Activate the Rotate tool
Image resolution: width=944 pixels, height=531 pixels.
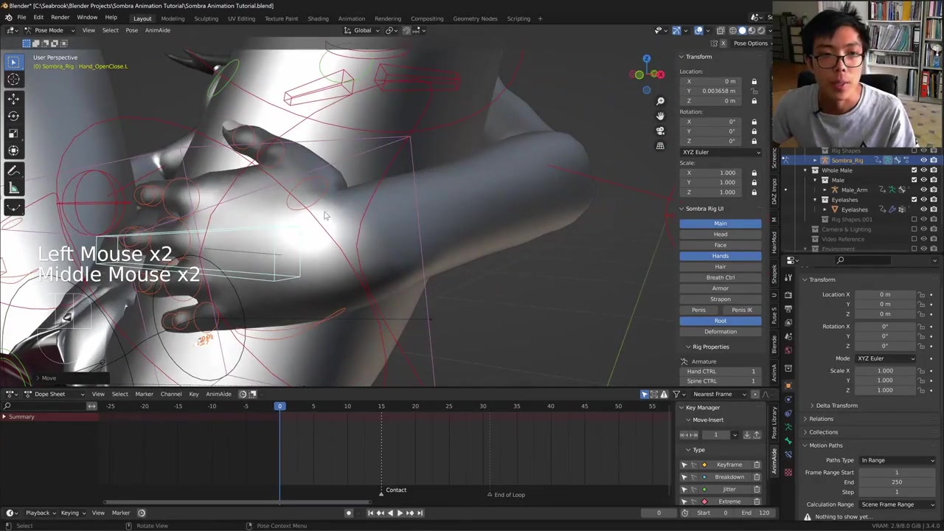[13, 115]
